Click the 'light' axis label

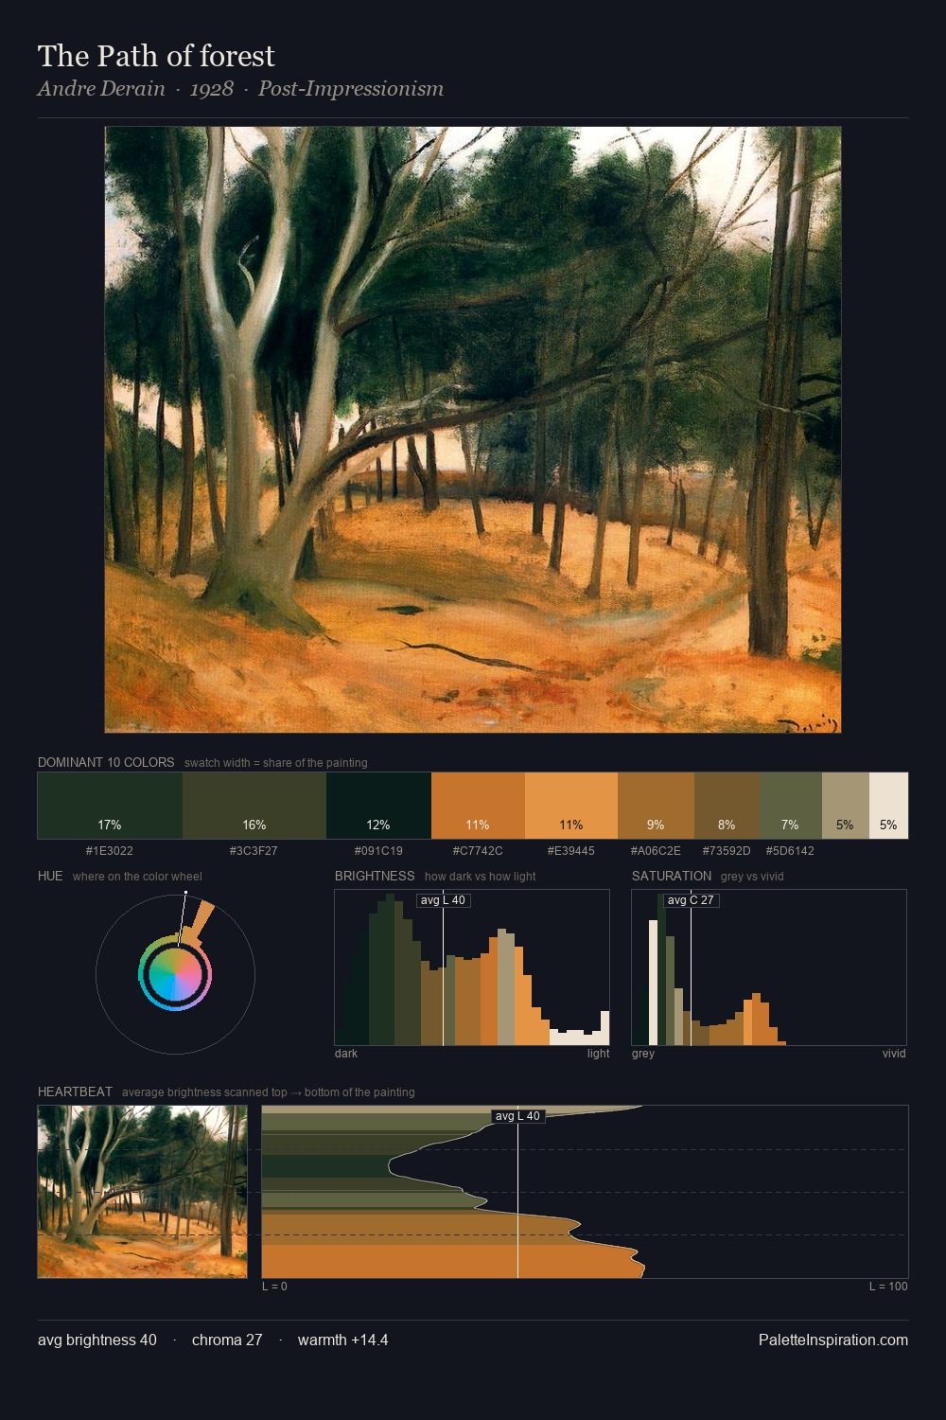598,1054
